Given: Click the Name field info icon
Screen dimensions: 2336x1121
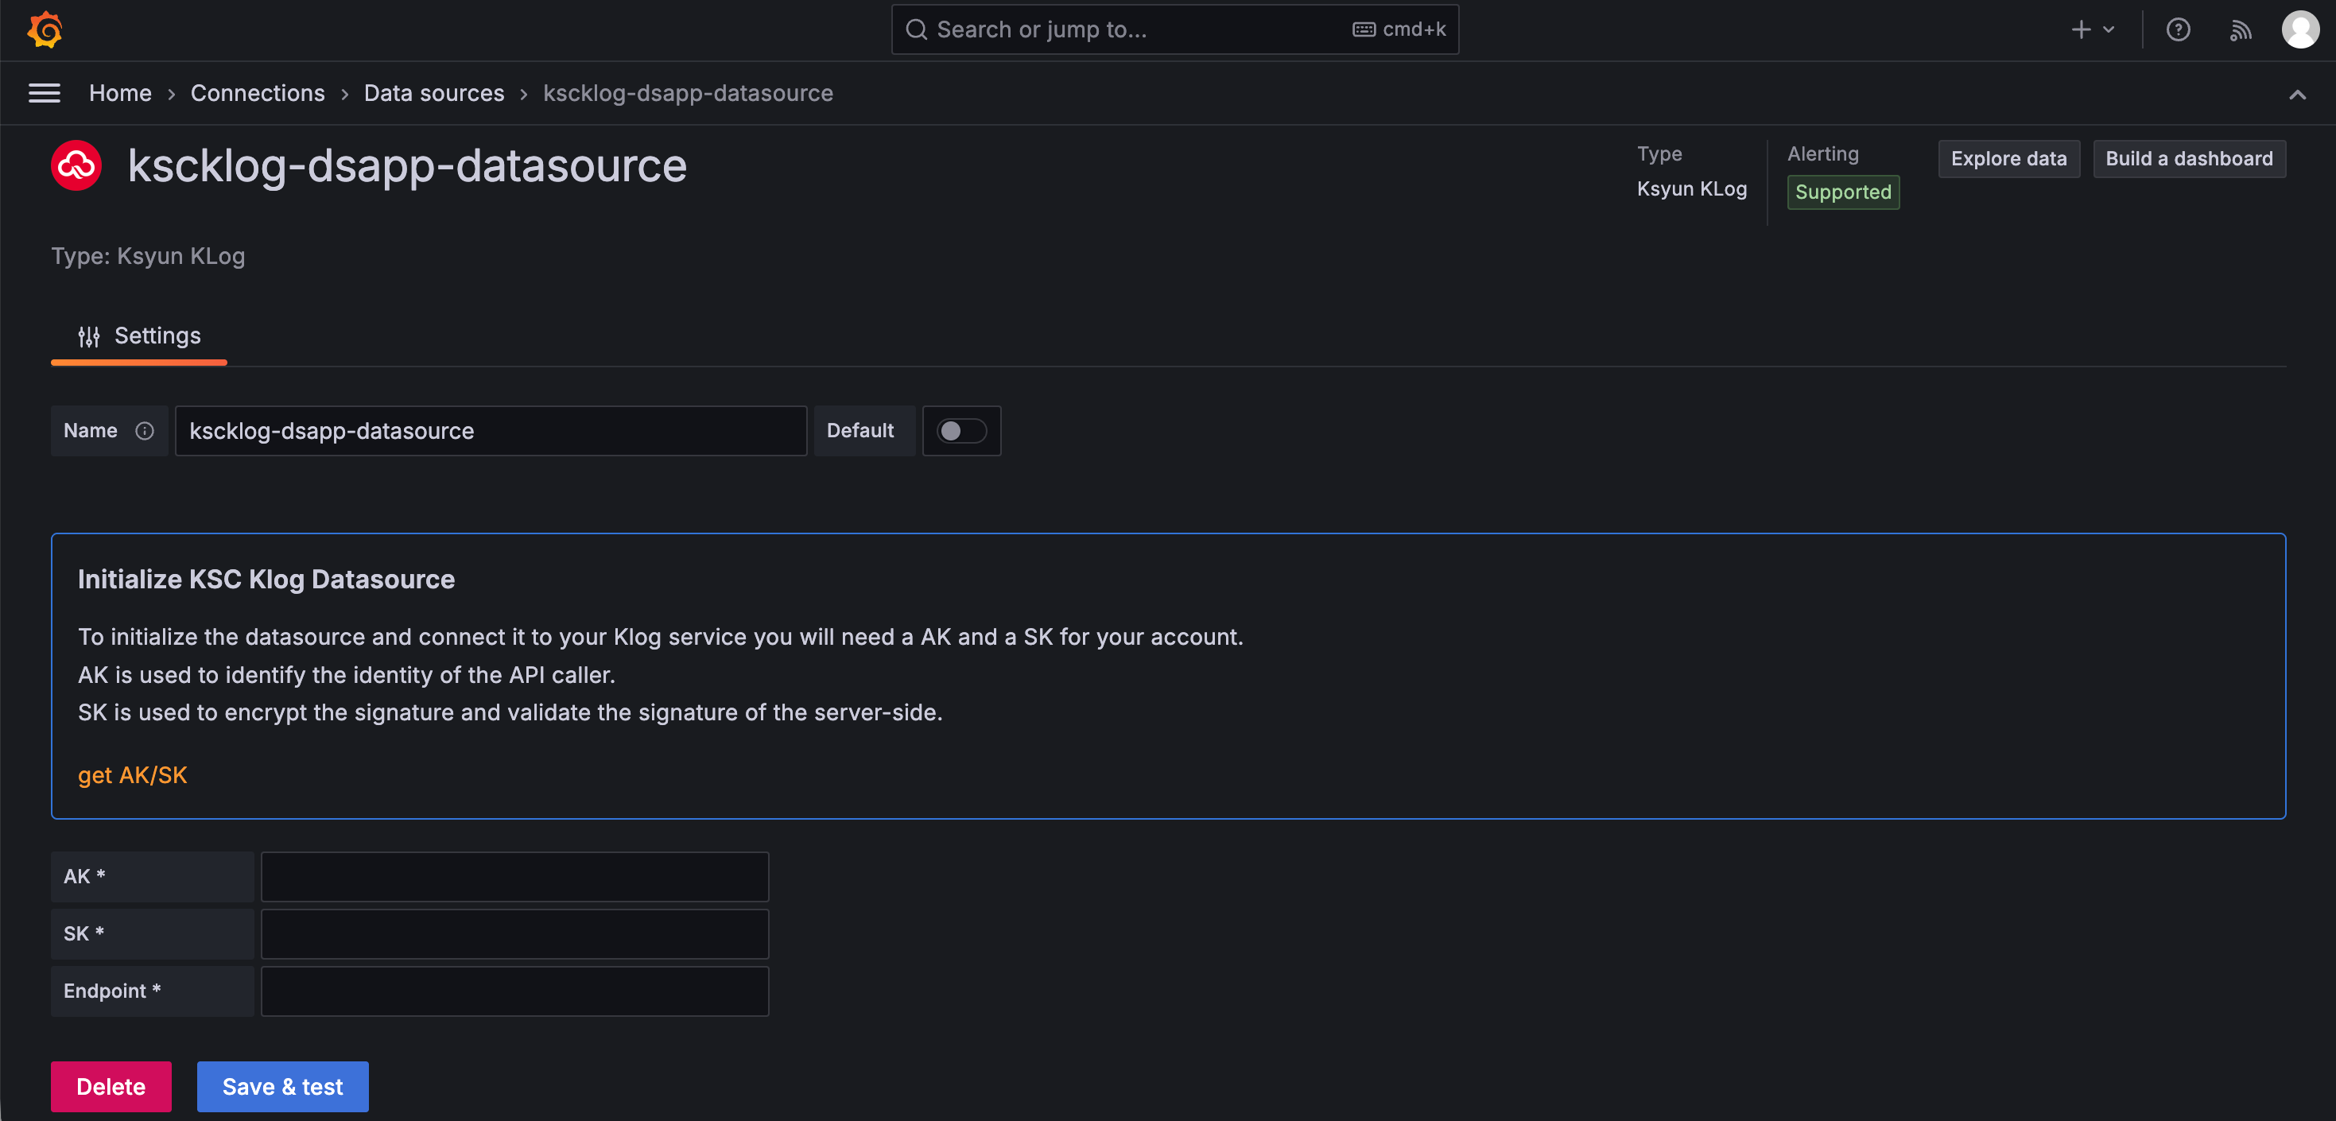Looking at the screenshot, I should (x=144, y=431).
